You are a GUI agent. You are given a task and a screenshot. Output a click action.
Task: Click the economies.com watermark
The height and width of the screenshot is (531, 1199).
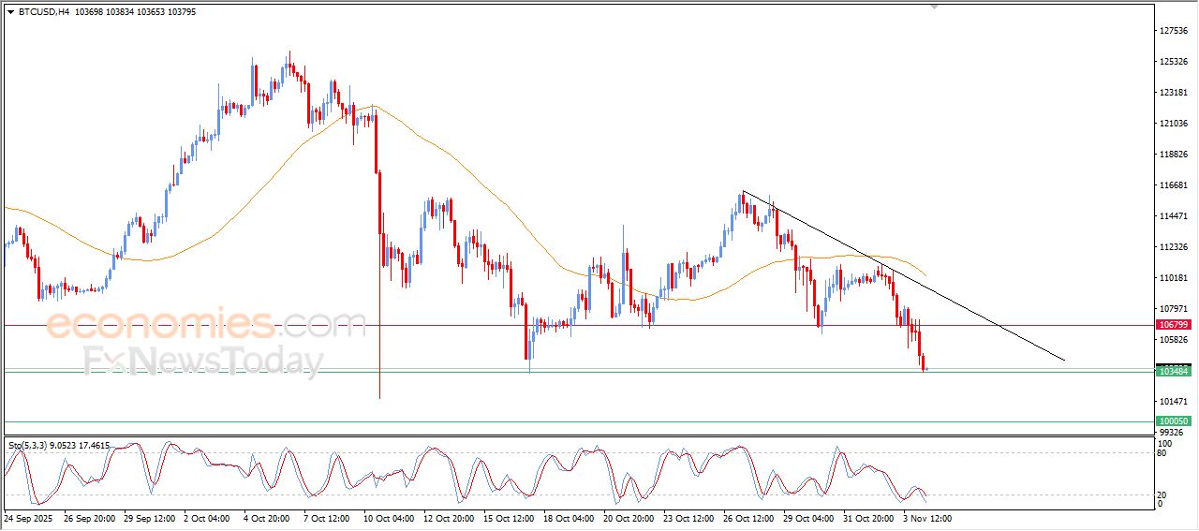[206, 326]
